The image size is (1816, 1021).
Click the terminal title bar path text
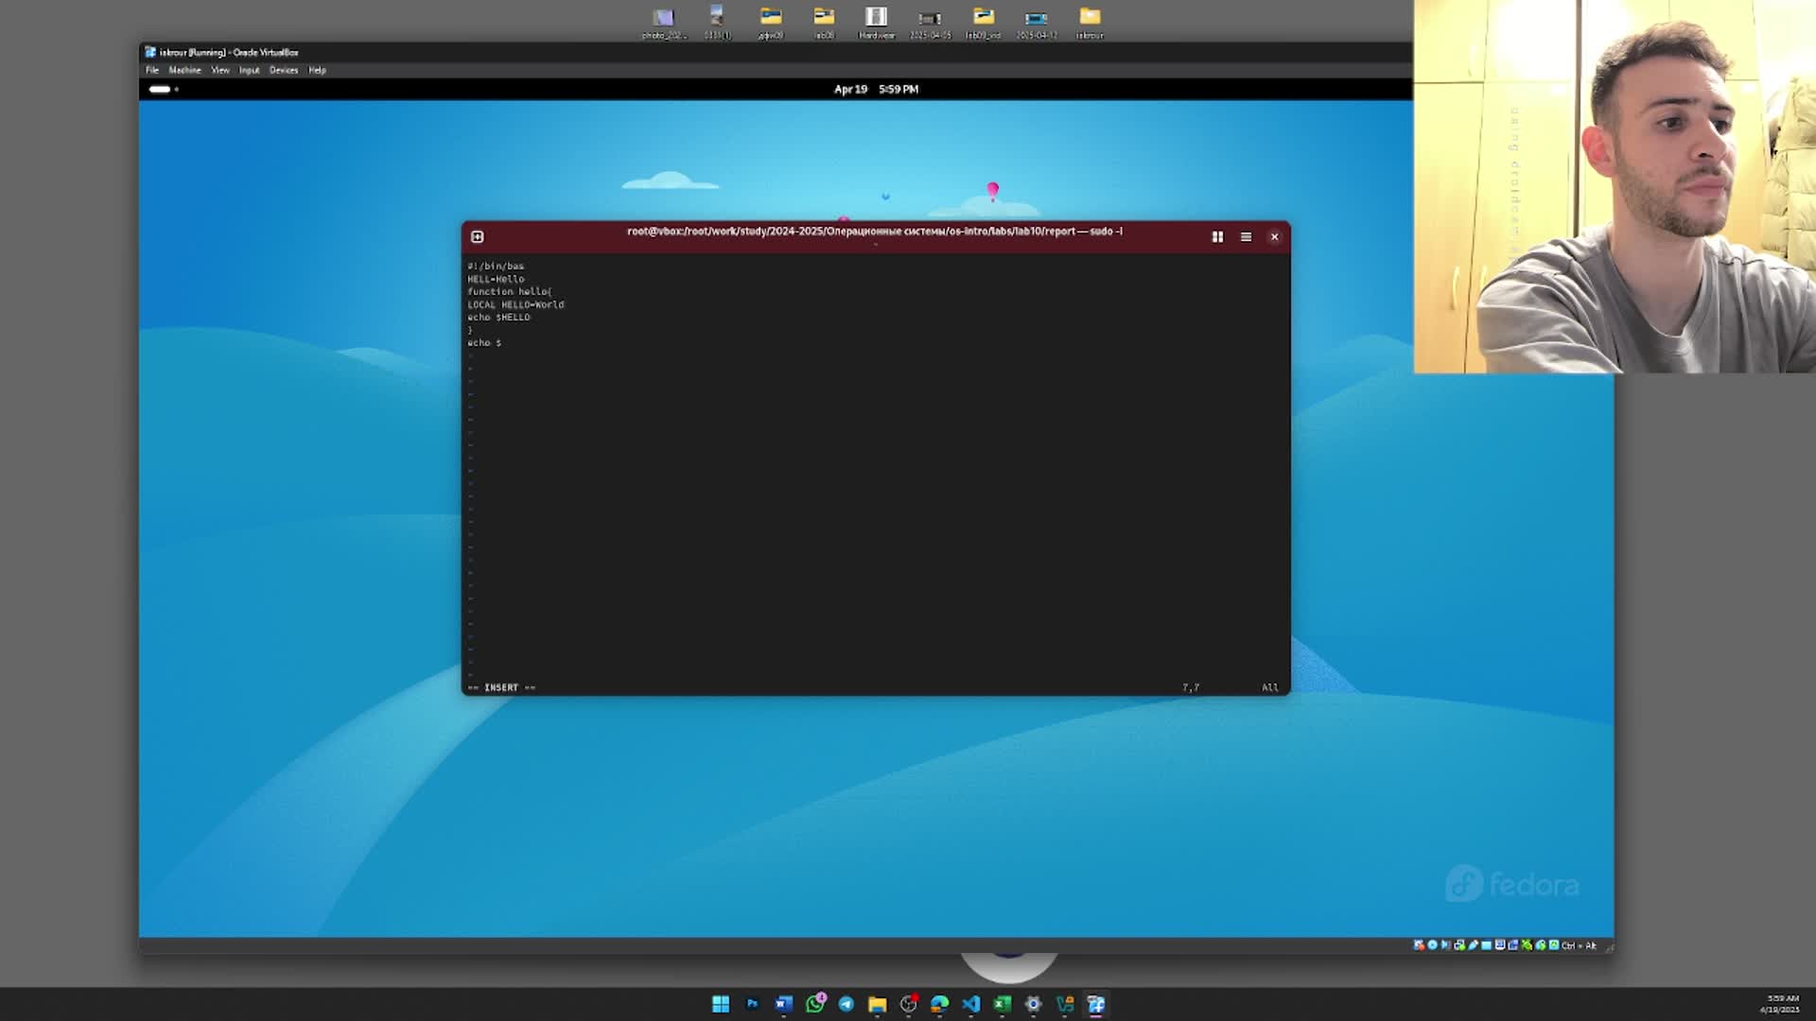(875, 231)
